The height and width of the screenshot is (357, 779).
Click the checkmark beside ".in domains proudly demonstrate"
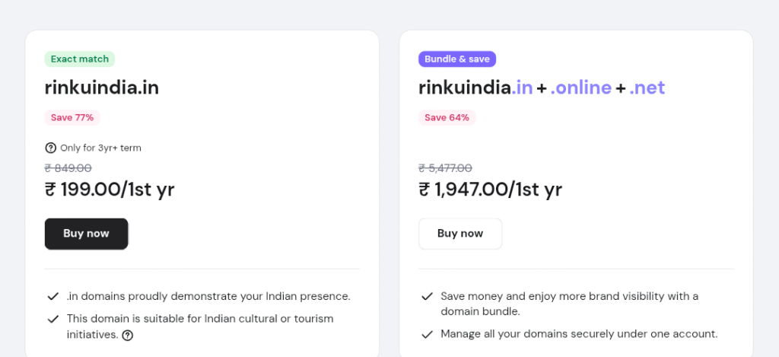53,296
